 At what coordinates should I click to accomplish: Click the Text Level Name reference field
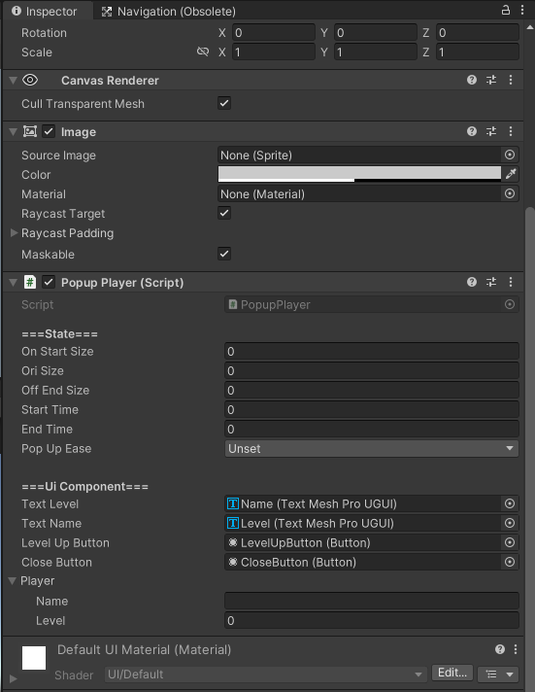(363, 503)
